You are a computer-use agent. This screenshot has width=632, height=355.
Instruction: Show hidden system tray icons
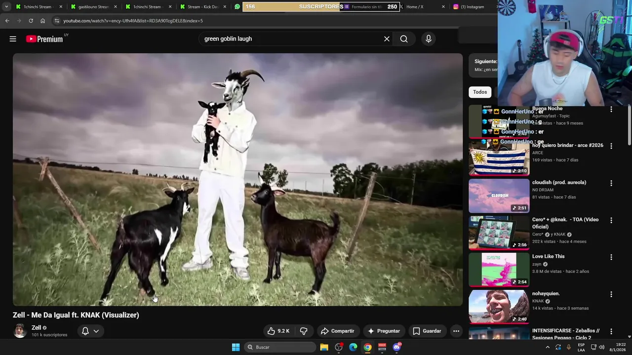[x=548, y=347]
